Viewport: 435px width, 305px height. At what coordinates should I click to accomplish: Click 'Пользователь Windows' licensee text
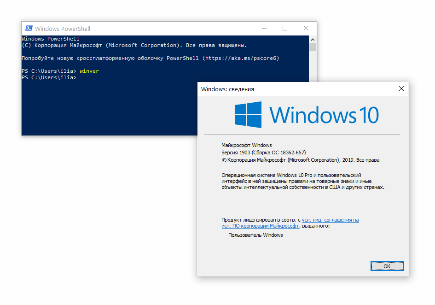coord(255,235)
